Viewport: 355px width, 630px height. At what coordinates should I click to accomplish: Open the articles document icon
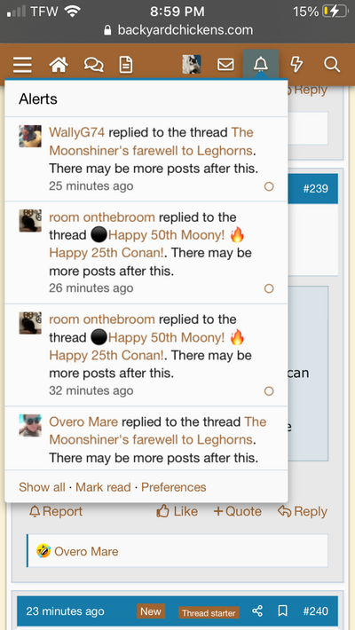pos(126,64)
